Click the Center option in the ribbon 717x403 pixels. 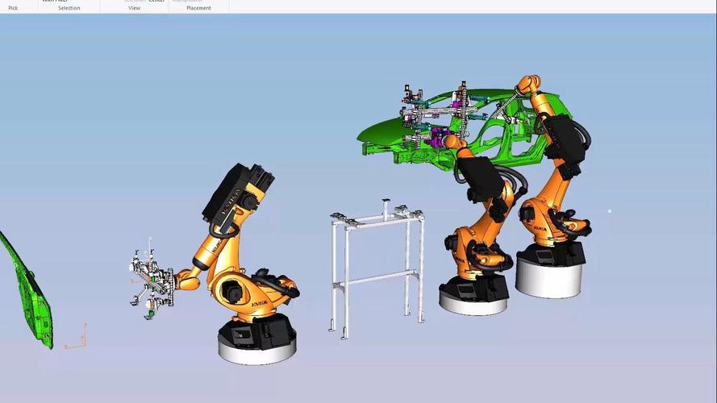pyautogui.click(x=156, y=1)
